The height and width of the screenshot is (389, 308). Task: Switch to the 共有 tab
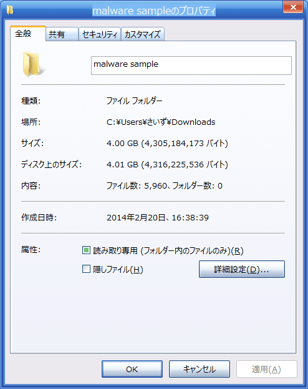(x=62, y=34)
